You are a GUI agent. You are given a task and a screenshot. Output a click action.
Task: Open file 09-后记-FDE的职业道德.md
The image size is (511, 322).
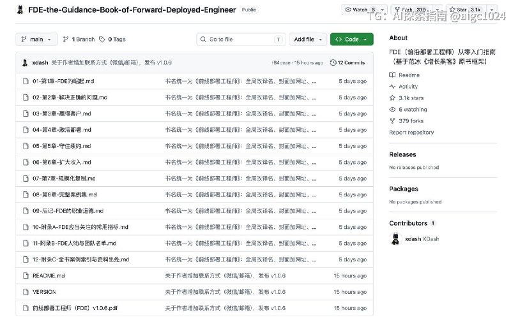(68, 211)
